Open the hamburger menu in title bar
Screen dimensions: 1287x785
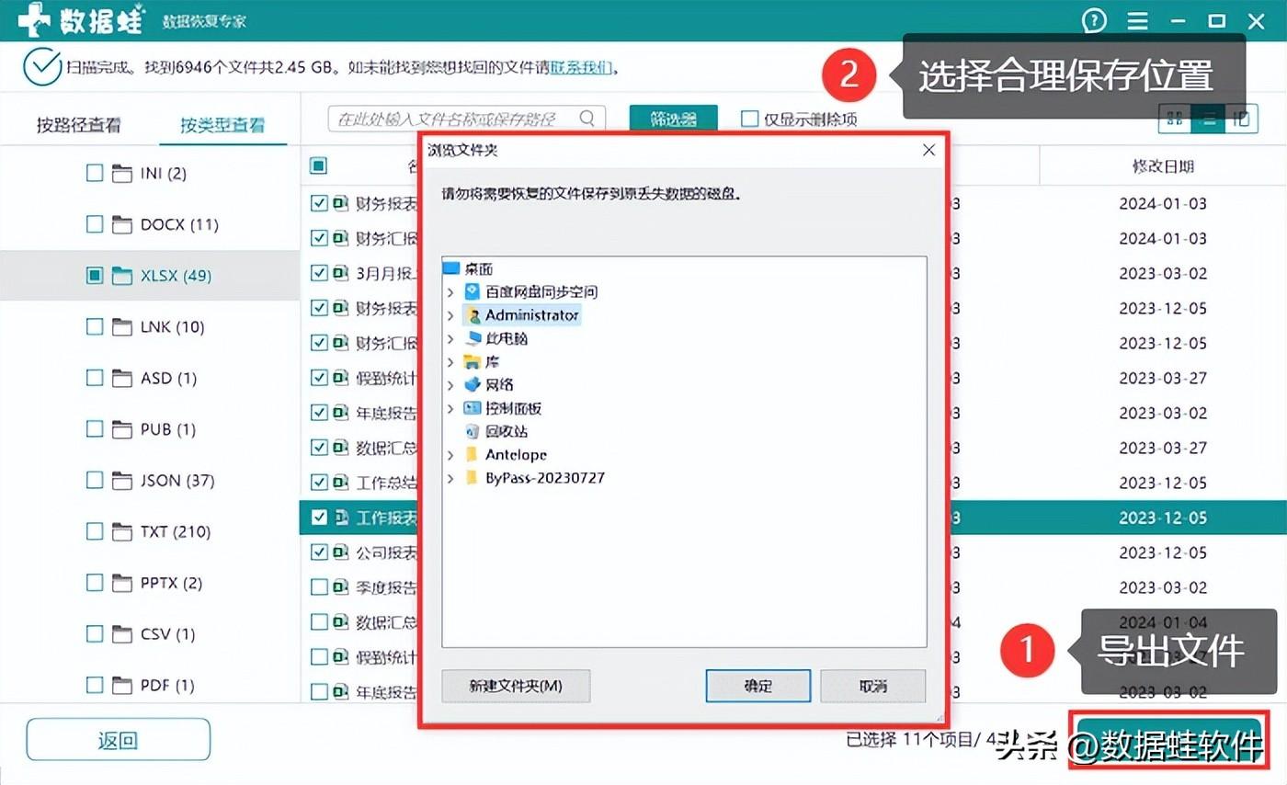(x=1138, y=20)
